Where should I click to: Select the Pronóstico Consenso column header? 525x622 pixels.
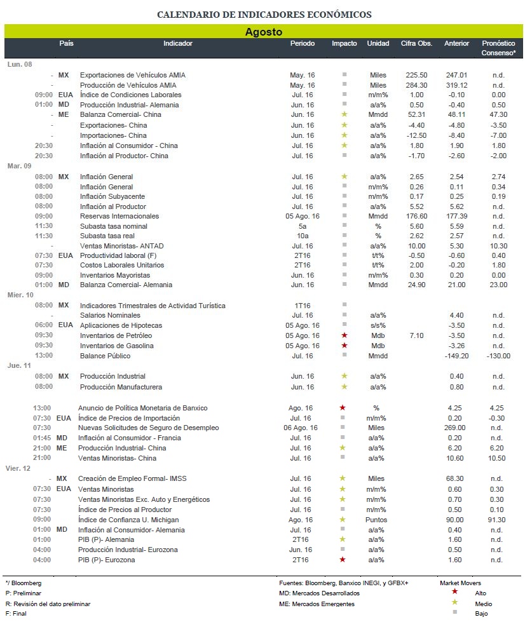[x=498, y=48]
